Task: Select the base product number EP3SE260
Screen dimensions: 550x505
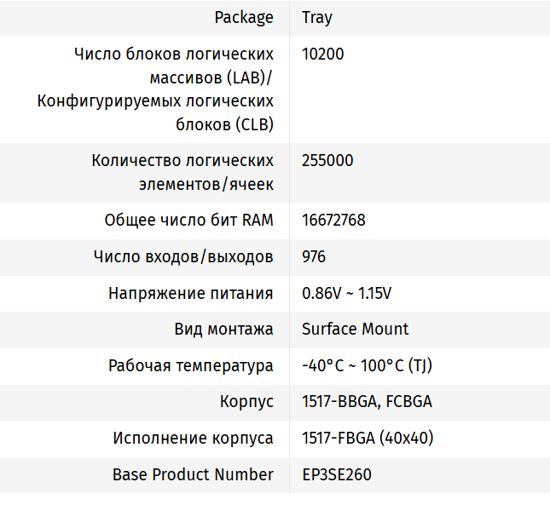Action: 336,475
